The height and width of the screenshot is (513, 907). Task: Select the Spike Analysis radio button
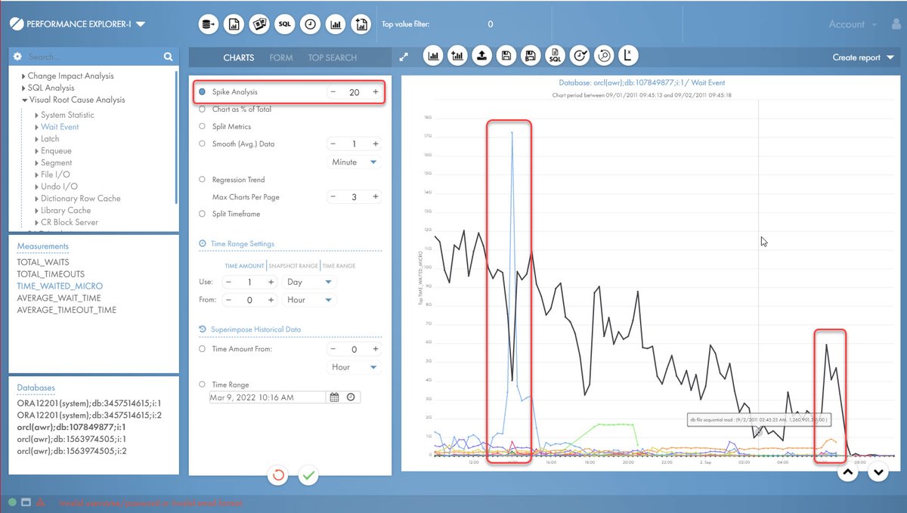[203, 92]
